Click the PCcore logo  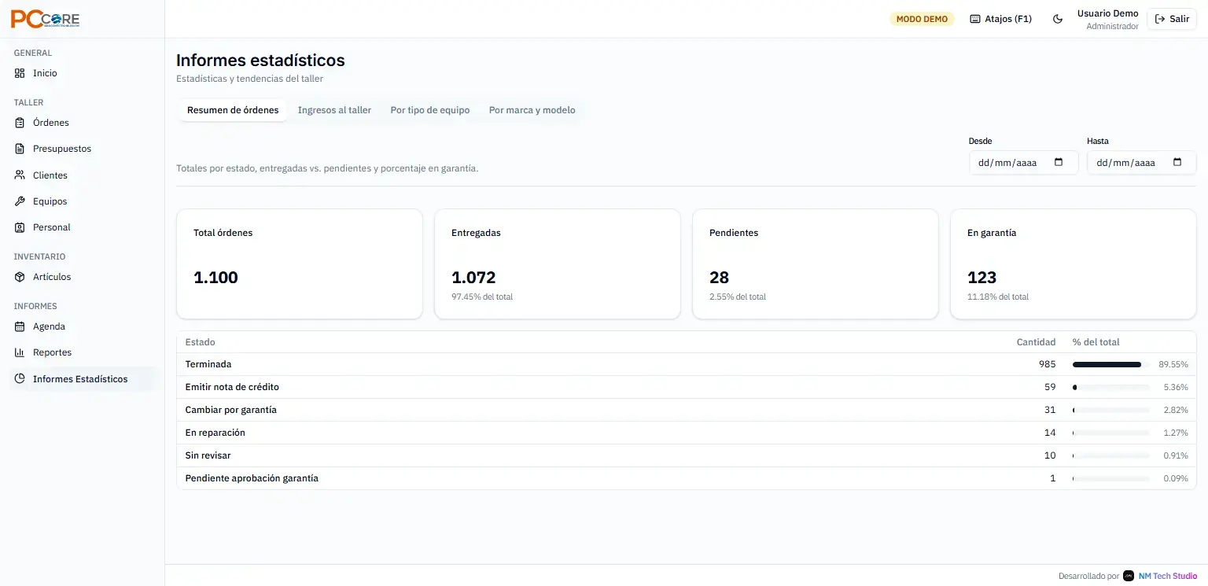tap(45, 19)
